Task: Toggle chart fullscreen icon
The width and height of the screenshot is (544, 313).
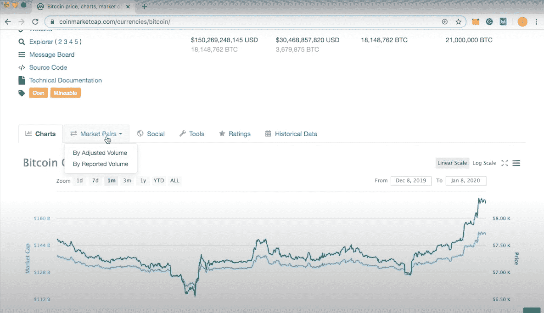Action: coord(505,163)
